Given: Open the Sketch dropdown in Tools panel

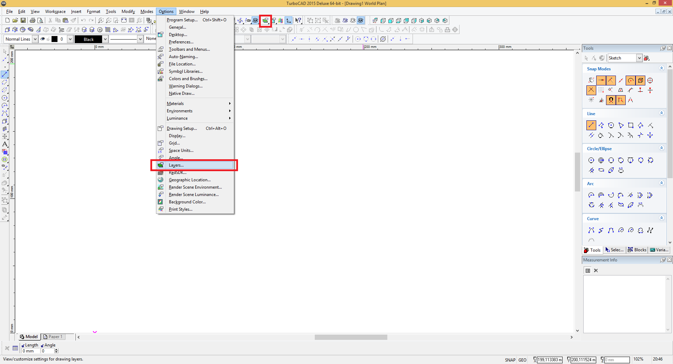Looking at the screenshot, I should point(639,58).
